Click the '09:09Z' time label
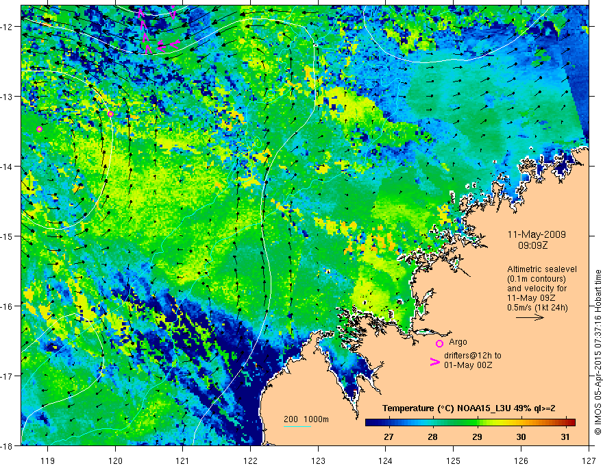Viewport: 603px width, 466px height. pyautogui.click(x=532, y=245)
